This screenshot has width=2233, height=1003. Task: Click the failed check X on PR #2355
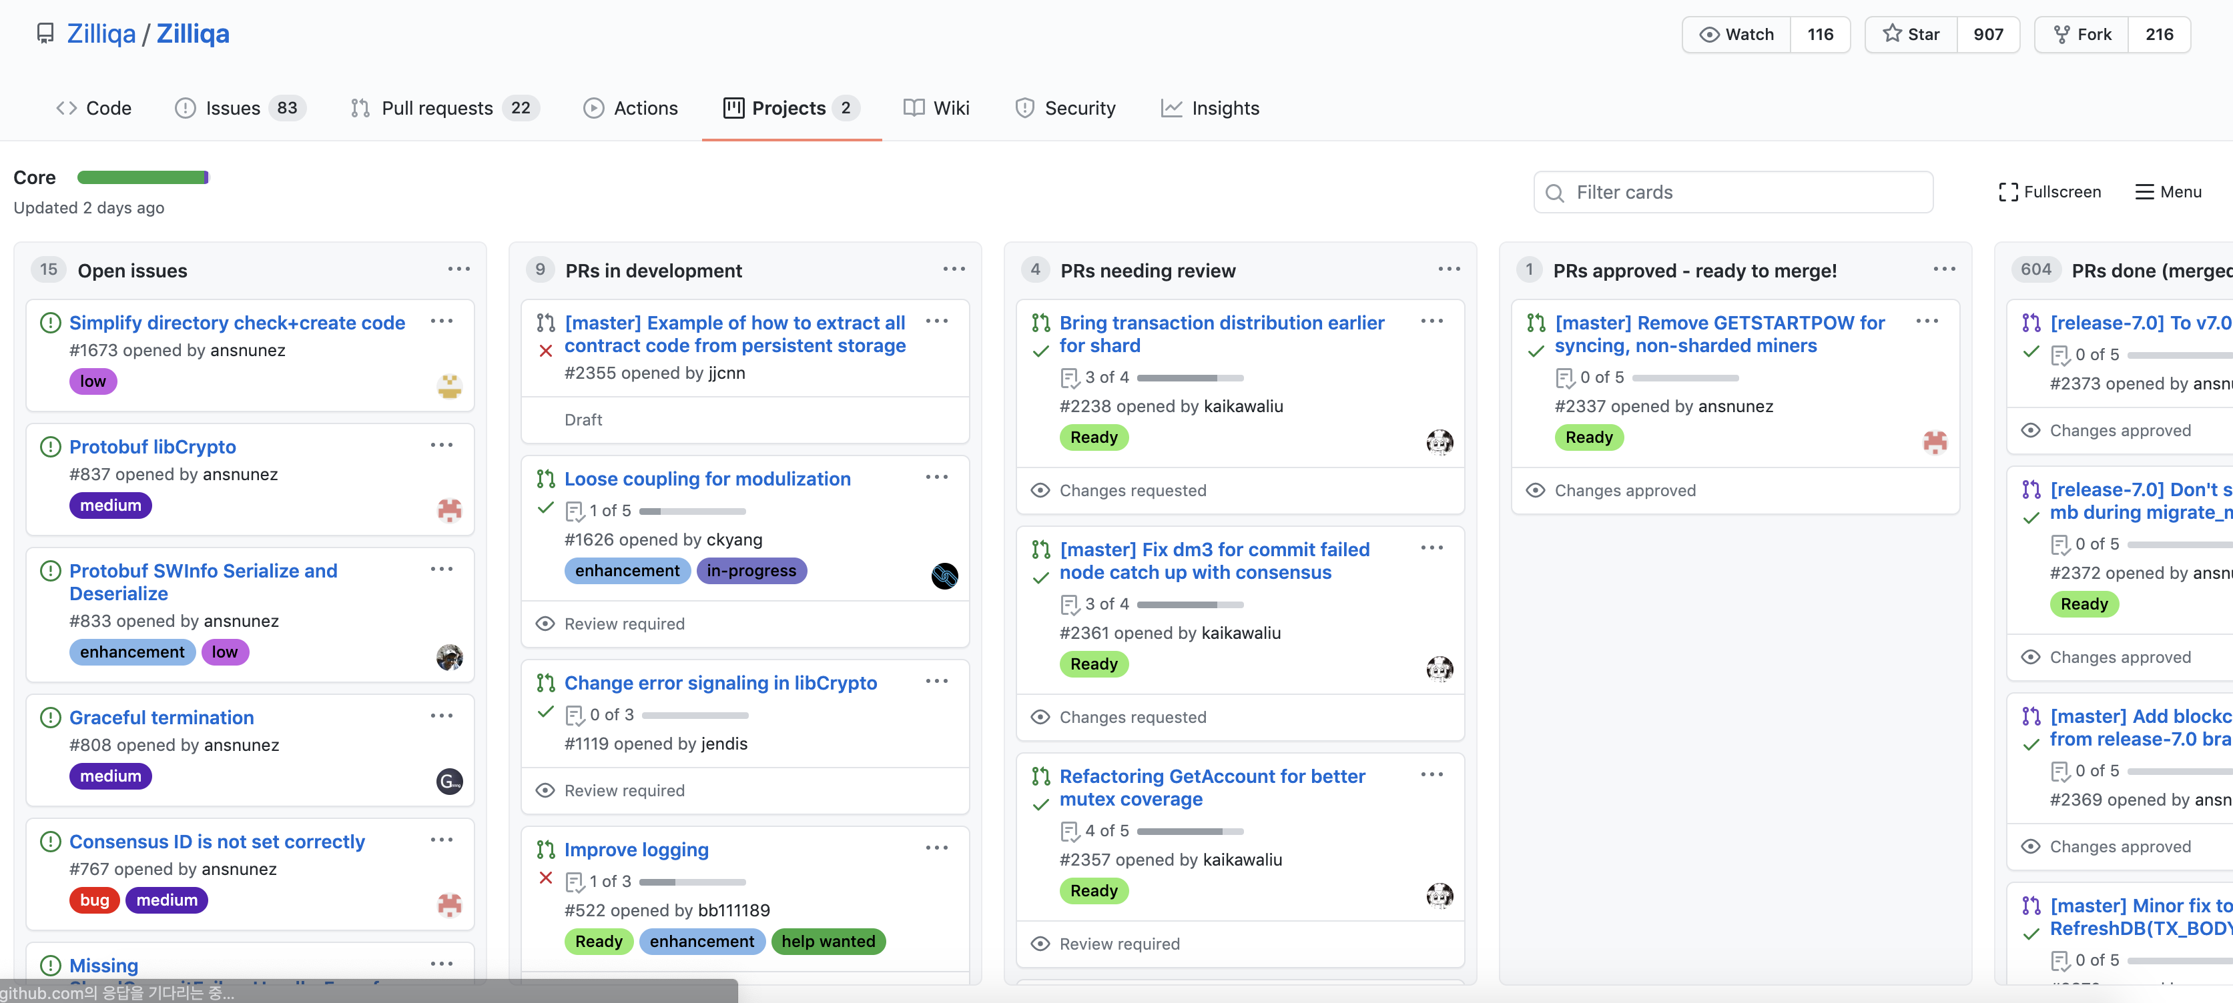click(x=545, y=351)
